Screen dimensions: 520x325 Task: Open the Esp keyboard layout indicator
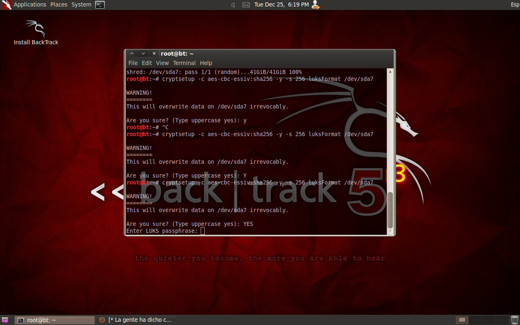pyautogui.click(x=515, y=4)
